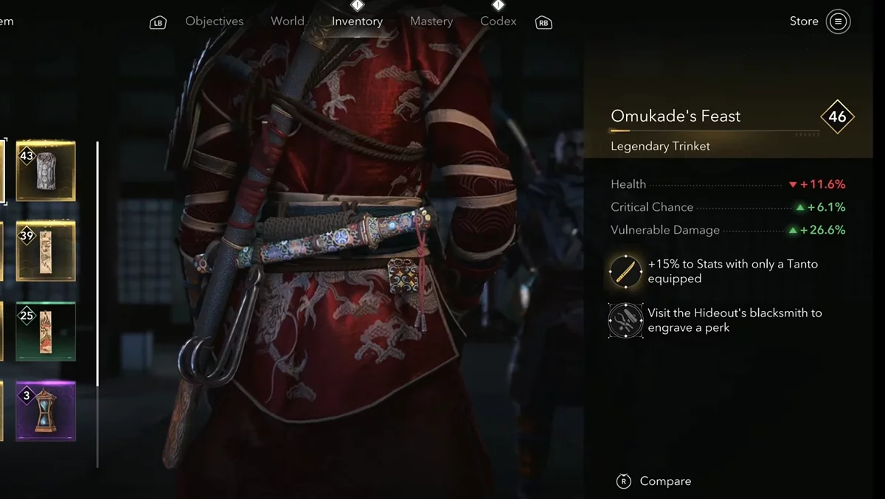Click the Omukade's Feast upgrade progress bar

point(715,133)
